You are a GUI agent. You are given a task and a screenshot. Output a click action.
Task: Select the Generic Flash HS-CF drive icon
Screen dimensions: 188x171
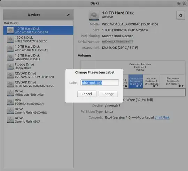(10, 119)
